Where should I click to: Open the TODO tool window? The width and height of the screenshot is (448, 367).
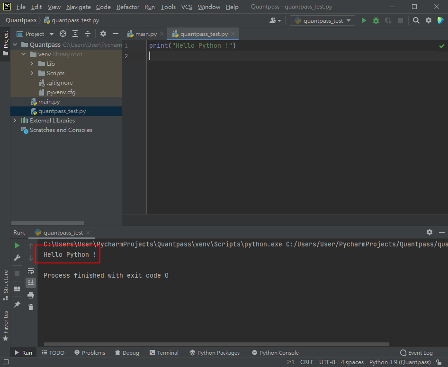(x=53, y=353)
